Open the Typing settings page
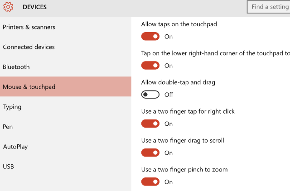Viewport: 290px width, 191px height. (x=12, y=107)
